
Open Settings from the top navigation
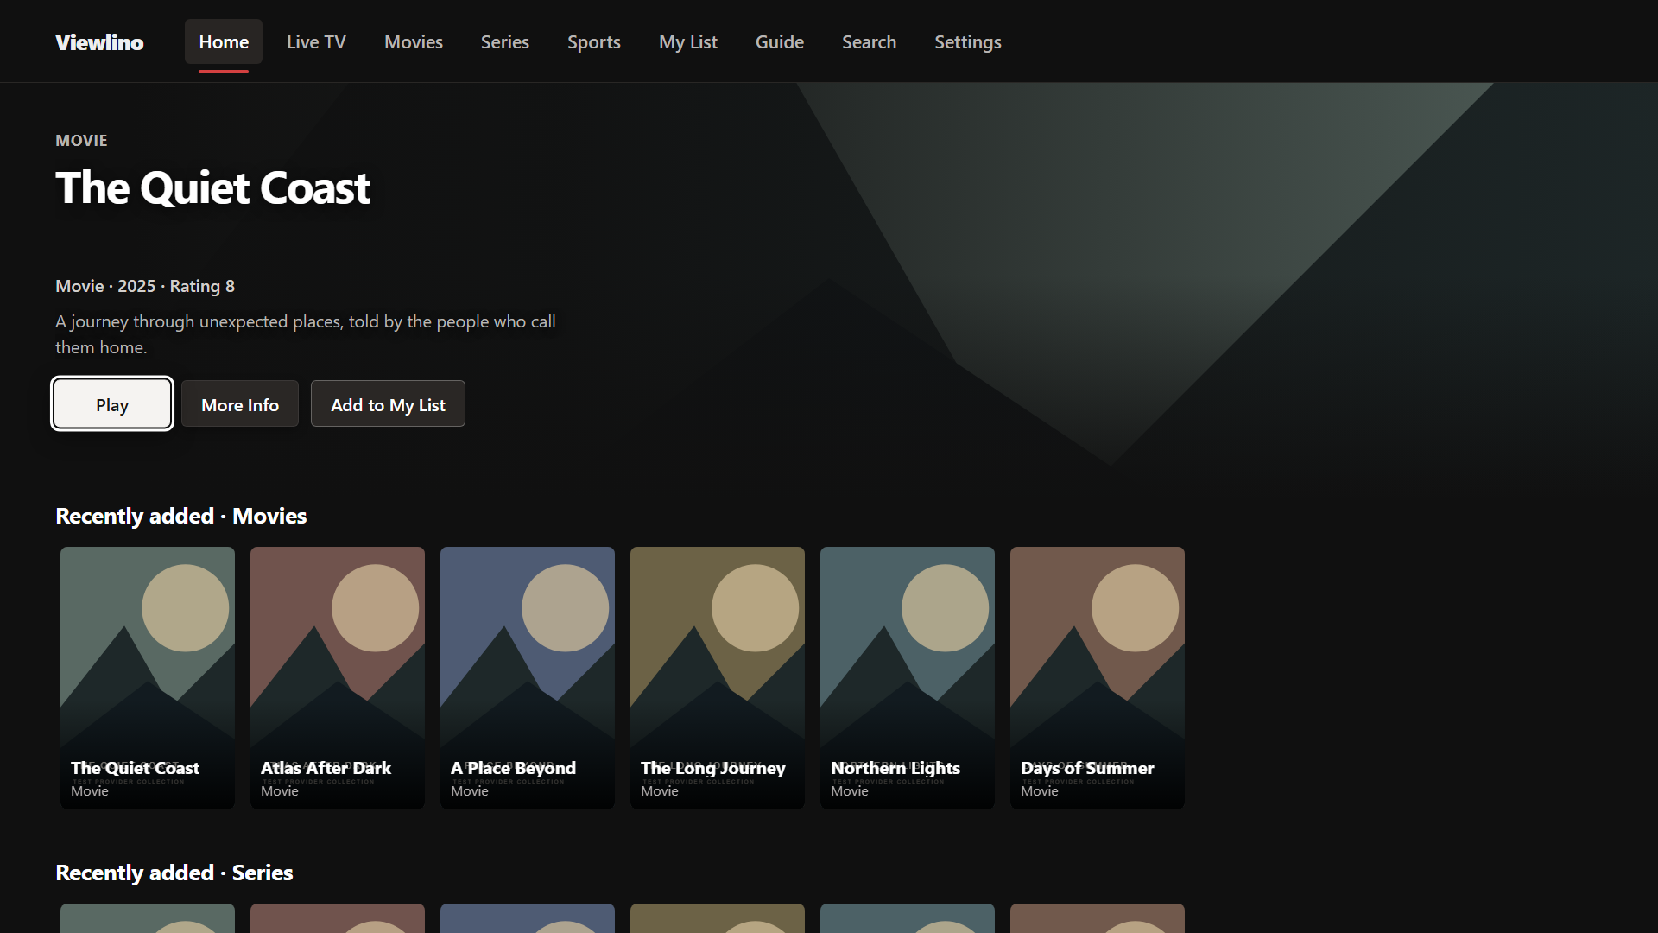(968, 41)
